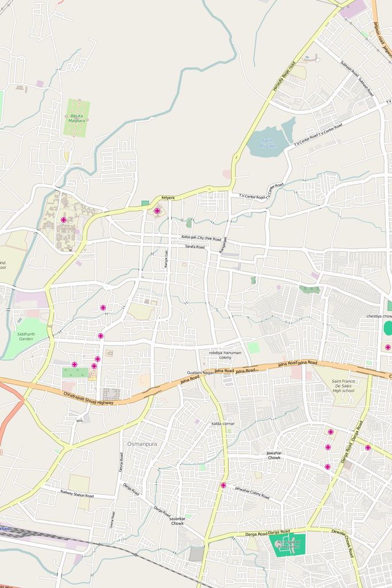Click hospital marker on yellow road east of Darga Road
Screen dimensions: 392x588
(368, 447)
